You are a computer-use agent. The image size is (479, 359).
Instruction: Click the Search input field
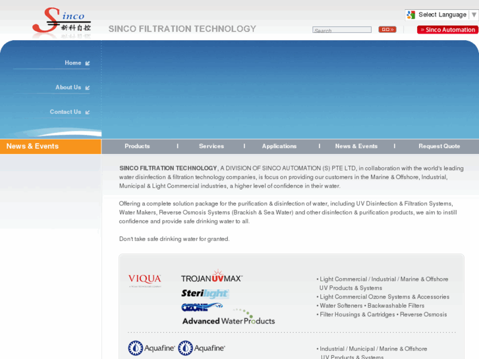click(341, 30)
